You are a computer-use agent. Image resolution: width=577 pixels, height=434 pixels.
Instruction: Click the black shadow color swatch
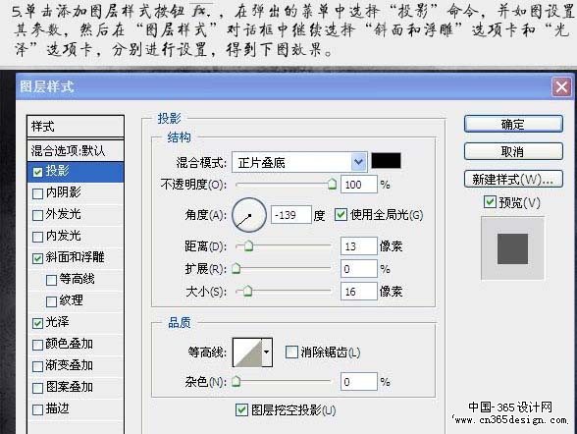pyautogui.click(x=386, y=161)
